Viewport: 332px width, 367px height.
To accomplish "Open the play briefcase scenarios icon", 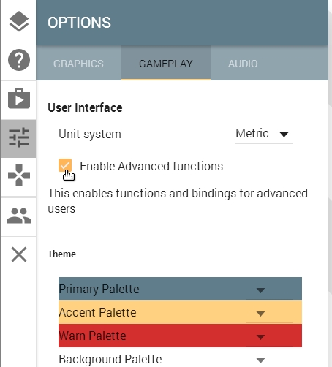I will (19, 99).
